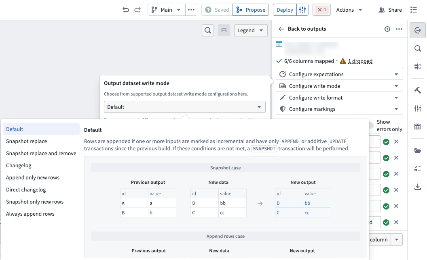Click the right sidebar search icon
The width and height of the screenshot is (427, 260).
[x=417, y=48]
